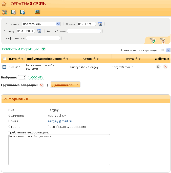View details icon for kudryashev Sergey row
Viewport: 171px width, 173px height.
coord(158,67)
